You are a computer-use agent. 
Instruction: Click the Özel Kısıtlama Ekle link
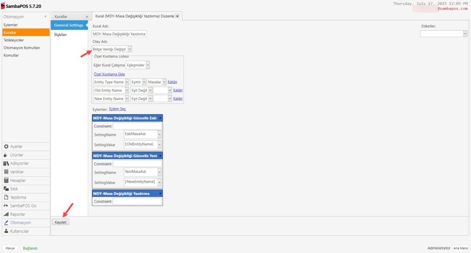click(109, 74)
